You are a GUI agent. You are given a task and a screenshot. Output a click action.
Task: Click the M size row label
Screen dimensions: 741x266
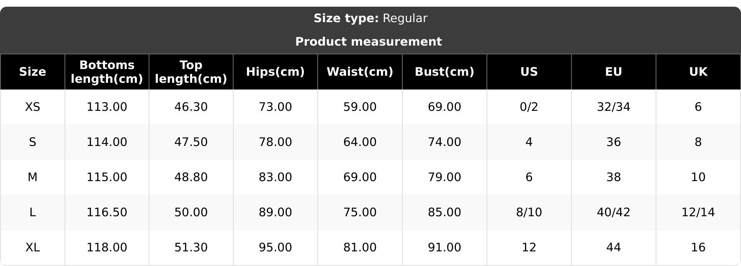point(32,177)
